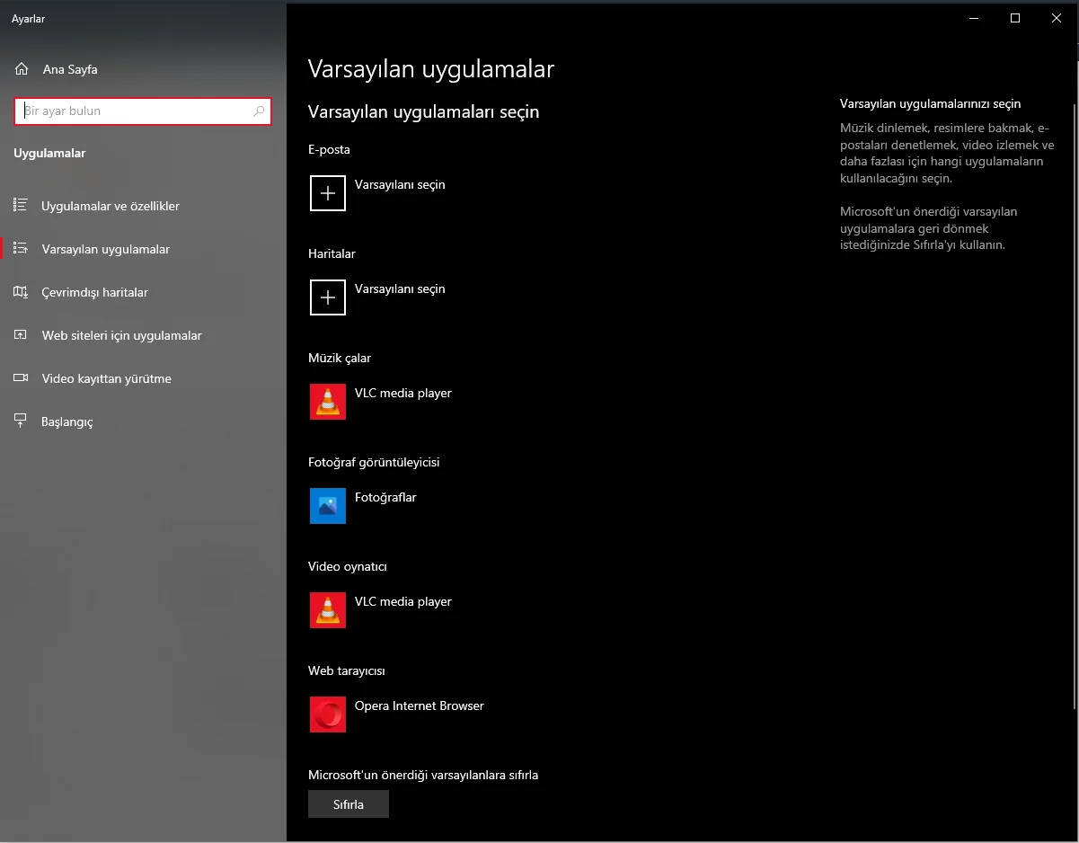
Task: Open Web siteleri için uygulamalar
Action: click(144, 335)
